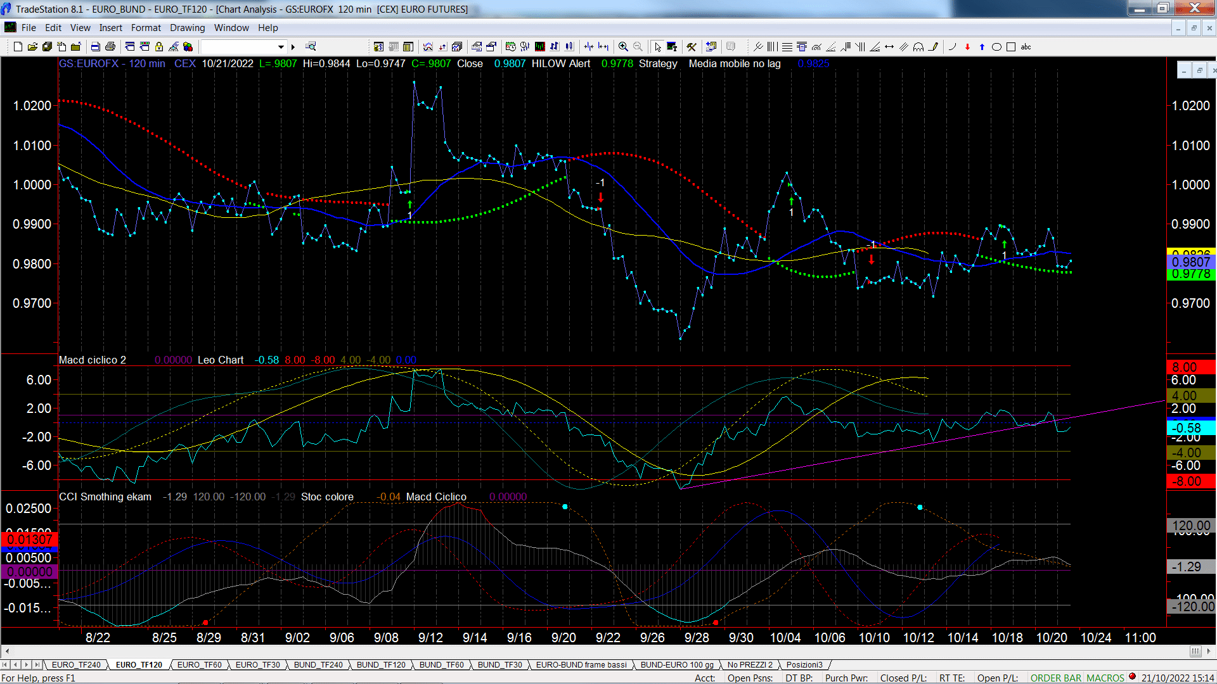Select the vertical lines drawing tool

(772, 46)
